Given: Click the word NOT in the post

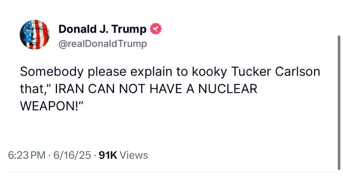Looking at the screenshot, I should [132, 89].
